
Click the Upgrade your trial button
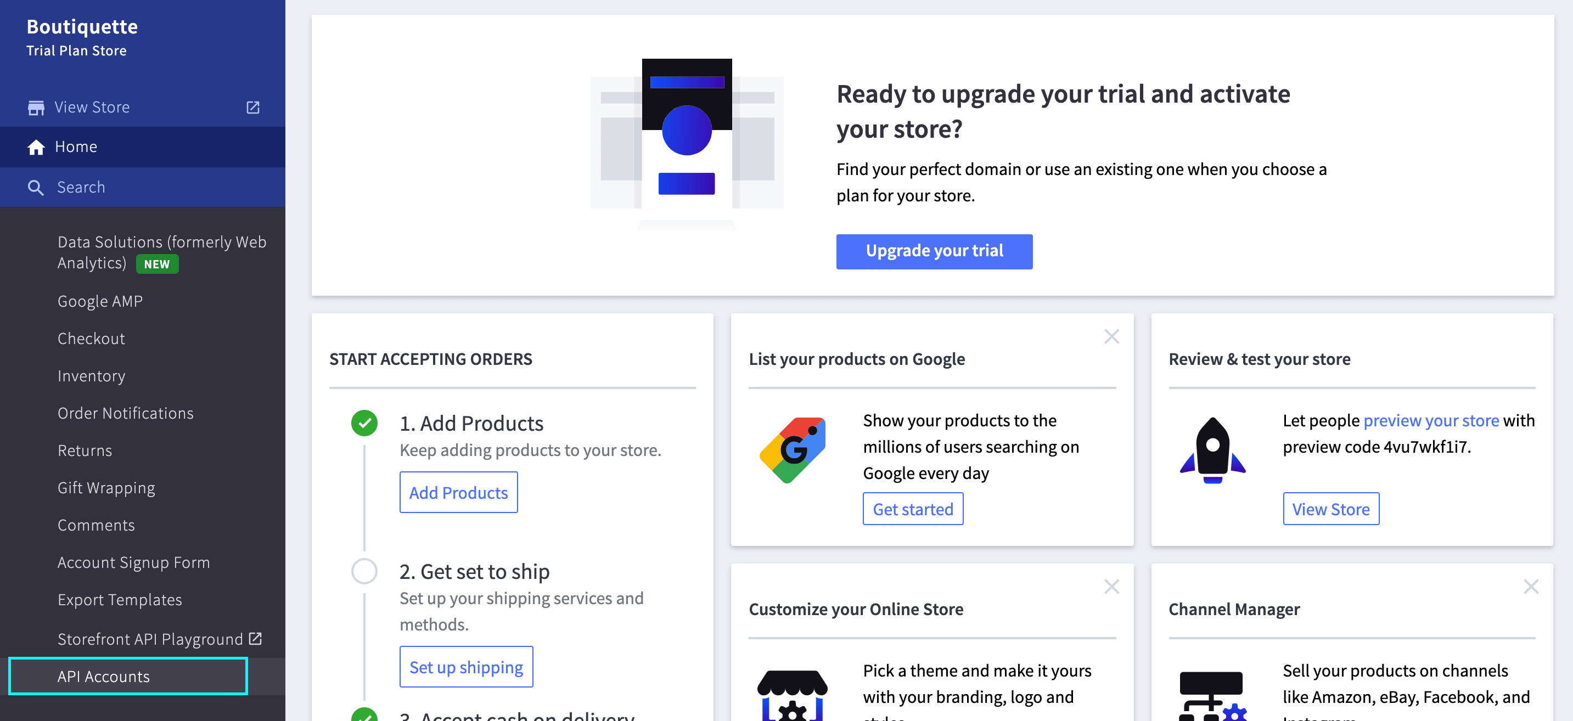934,251
